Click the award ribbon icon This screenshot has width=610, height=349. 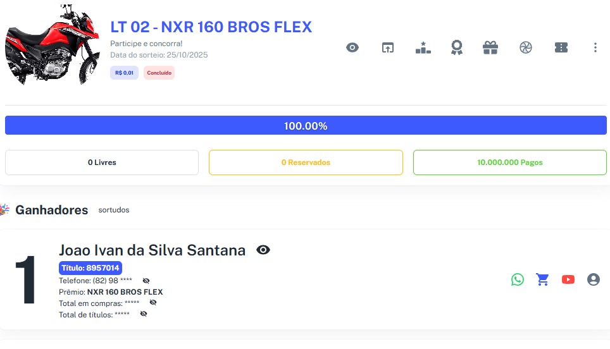click(x=457, y=47)
